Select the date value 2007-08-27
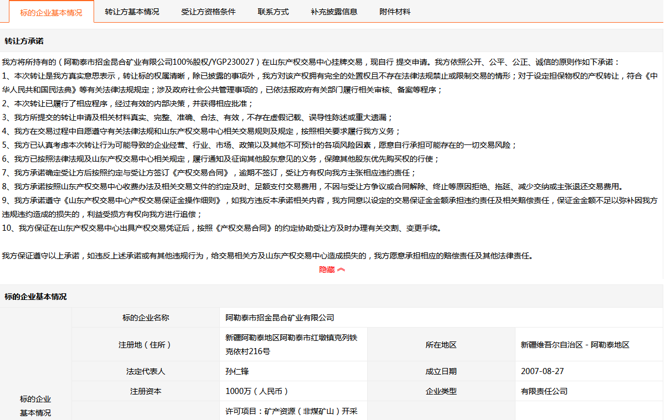This screenshot has width=665, height=420. coord(543,371)
